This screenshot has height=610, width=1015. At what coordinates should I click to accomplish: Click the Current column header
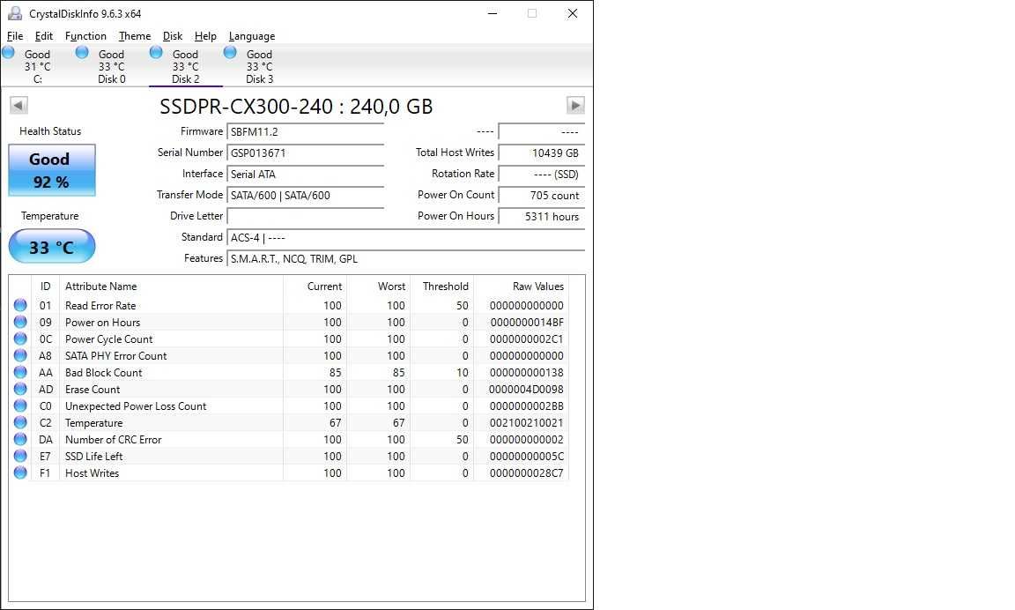[315, 286]
